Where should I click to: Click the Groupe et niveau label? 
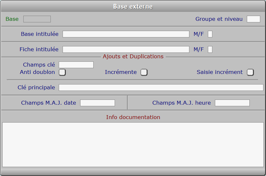coord(219,19)
